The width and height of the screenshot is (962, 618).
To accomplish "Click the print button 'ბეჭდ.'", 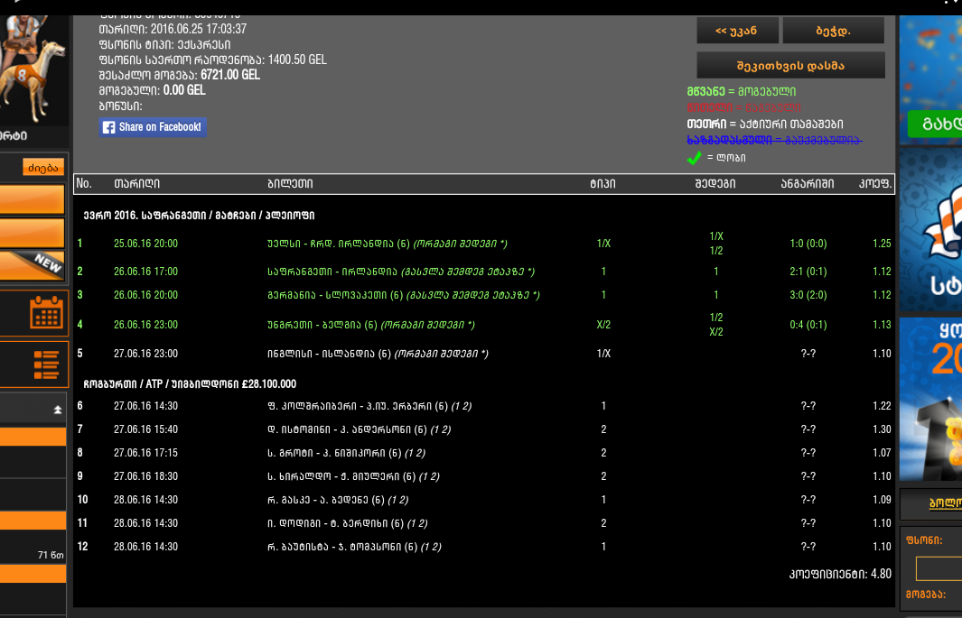I will point(833,31).
